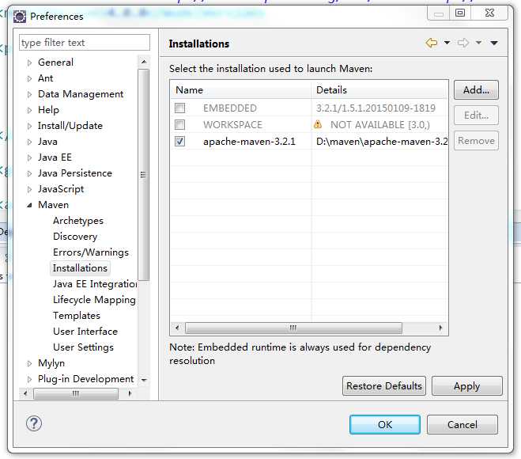Image resolution: width=521 pixels, height=459 pixels.
Task: Select Discovery under Maven
Action: tap(75, 237)
